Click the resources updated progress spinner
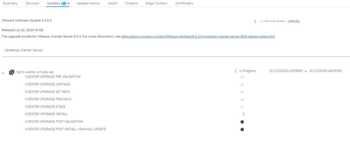 tap(255, 21)
